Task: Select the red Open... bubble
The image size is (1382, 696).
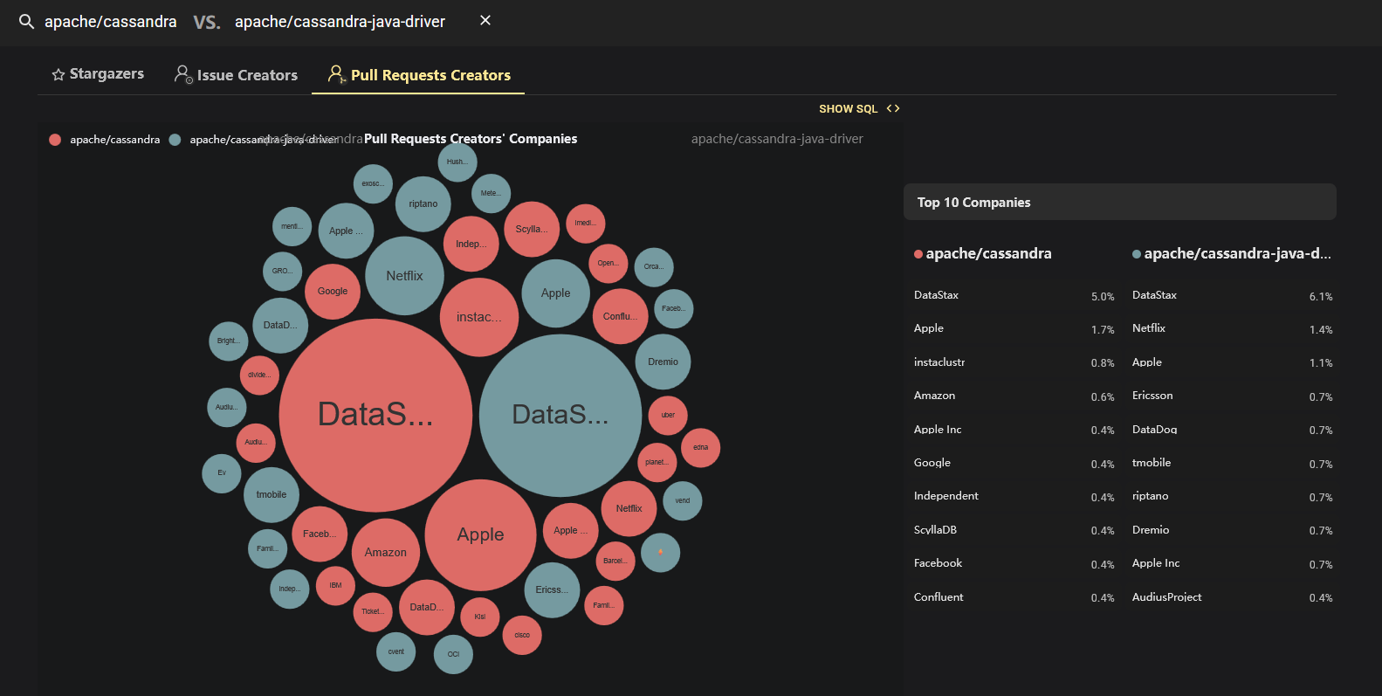Action: coord(608,264)
